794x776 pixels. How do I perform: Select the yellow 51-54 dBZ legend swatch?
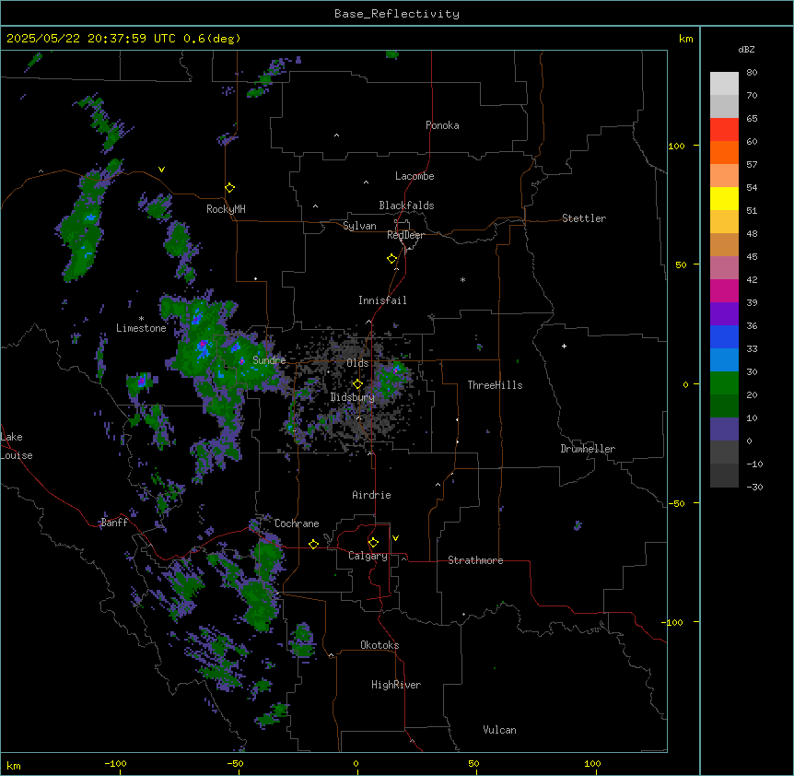point(724,198)
